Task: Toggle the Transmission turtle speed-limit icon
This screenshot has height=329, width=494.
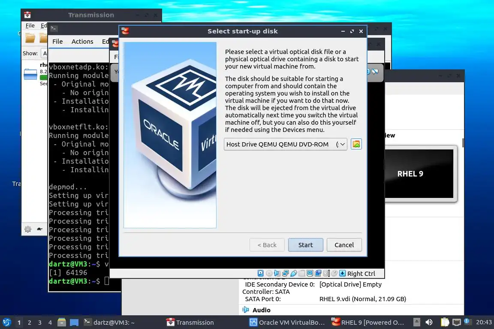Action: point(39,229)
